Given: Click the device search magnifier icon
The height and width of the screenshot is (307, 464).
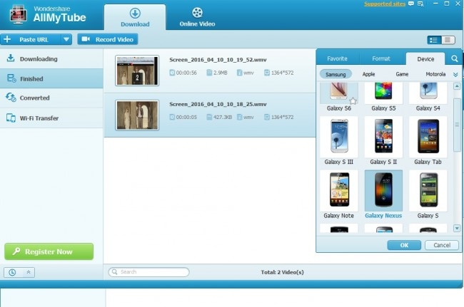Looking at the screenshot, I should tap(455, 58).
